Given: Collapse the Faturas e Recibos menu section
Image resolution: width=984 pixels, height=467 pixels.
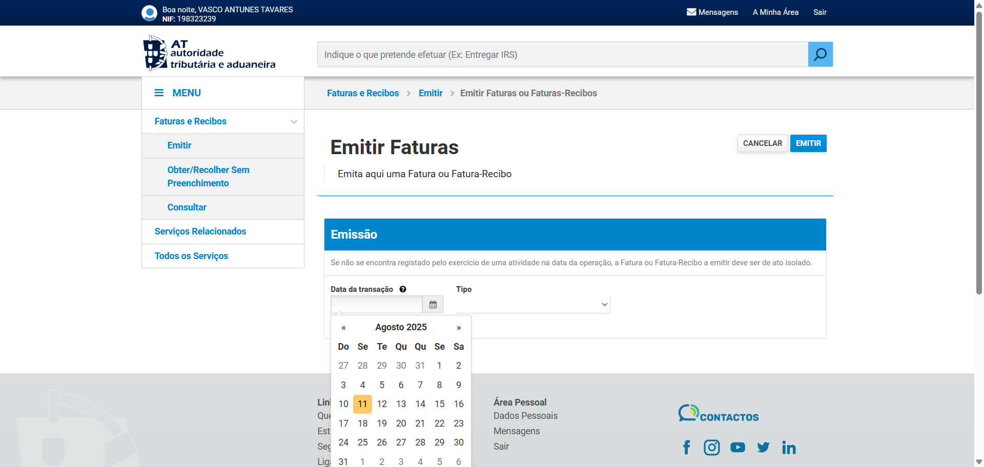Looking at the screenshot, I should tap(294, 122).
